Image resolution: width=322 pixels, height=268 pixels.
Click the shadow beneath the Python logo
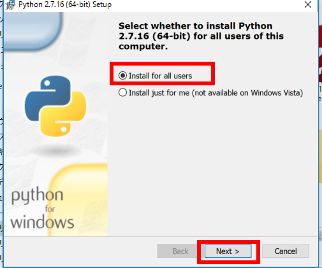coord(57,152)
